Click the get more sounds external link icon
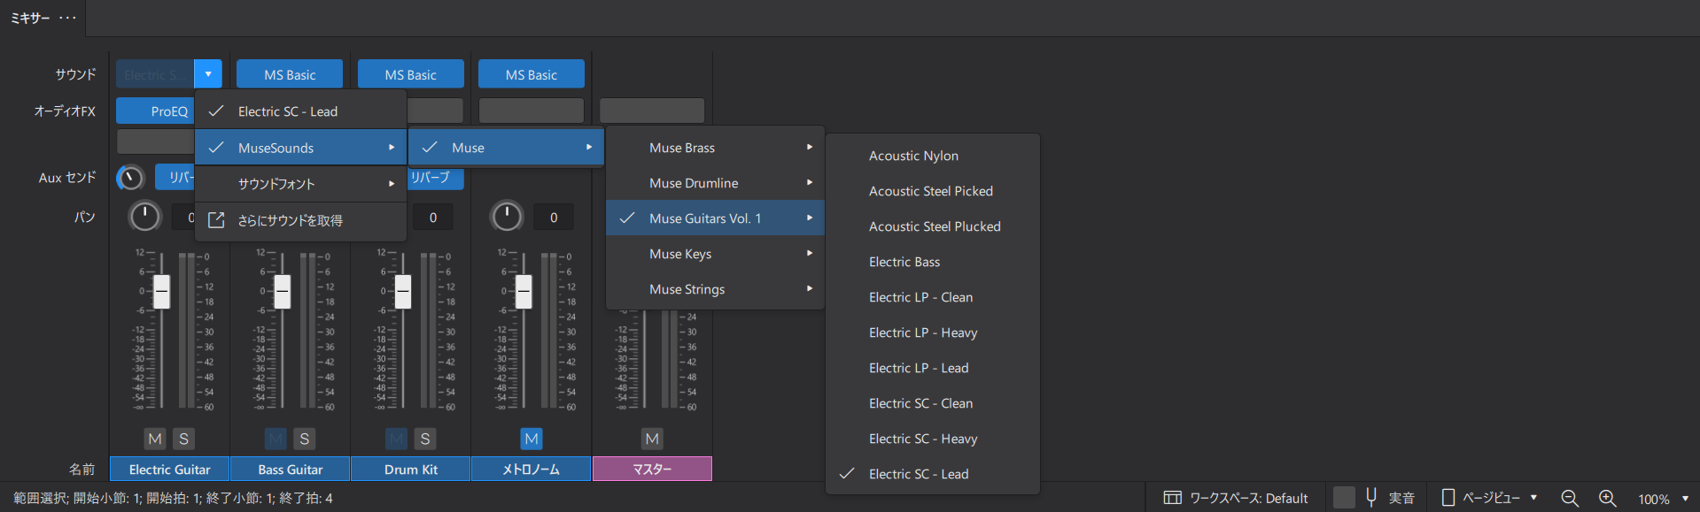This screenshot has width=1700, height=512. coord(216,220)
